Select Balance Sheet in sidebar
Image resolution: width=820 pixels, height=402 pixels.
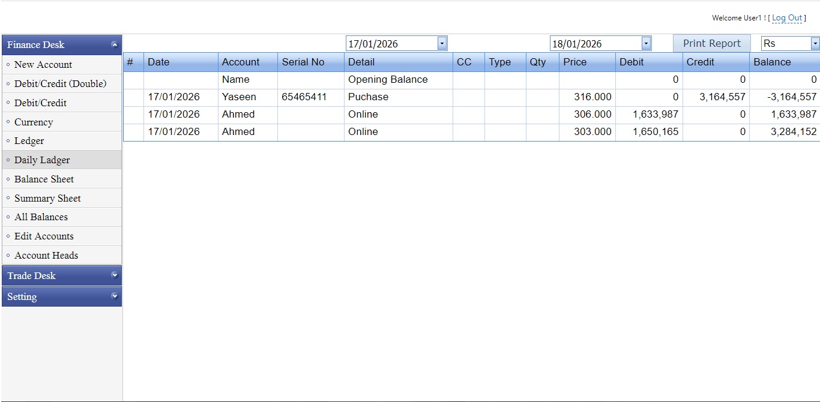coord(44,179)
